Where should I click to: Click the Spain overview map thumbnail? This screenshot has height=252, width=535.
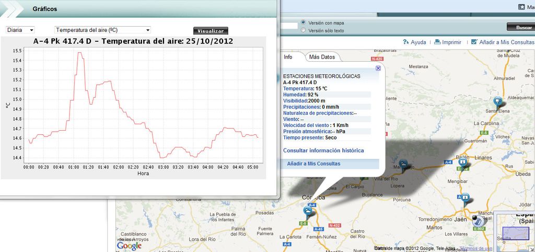[516, 233]
